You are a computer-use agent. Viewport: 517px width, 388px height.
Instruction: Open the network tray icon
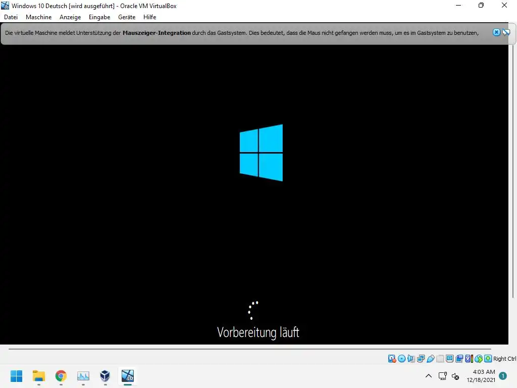coord(442,376)
